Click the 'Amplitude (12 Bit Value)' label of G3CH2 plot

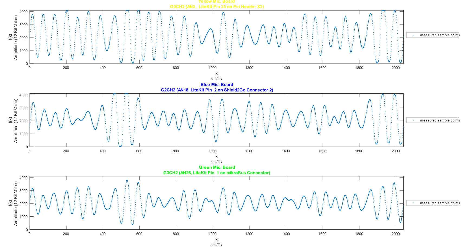[16, 203]
